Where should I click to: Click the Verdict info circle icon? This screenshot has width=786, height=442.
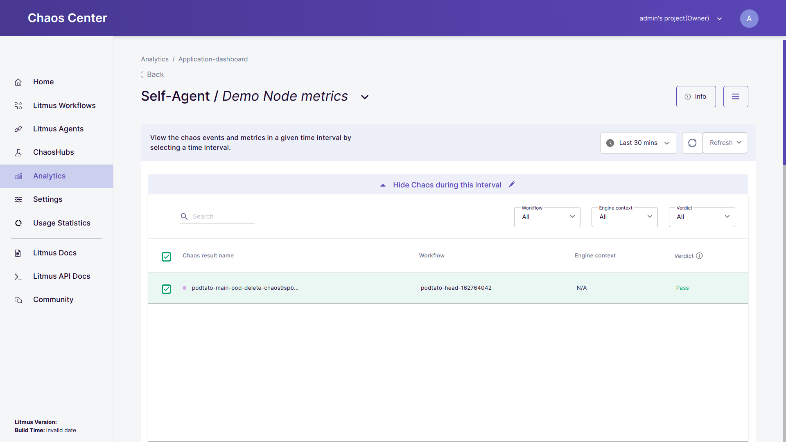(x=699, y=256)
